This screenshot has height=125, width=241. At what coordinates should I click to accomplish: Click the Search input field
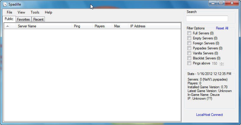[207, 19]
